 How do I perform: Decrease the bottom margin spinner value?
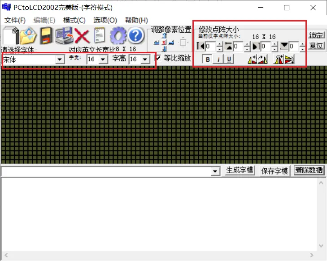(x=302, y=49)
